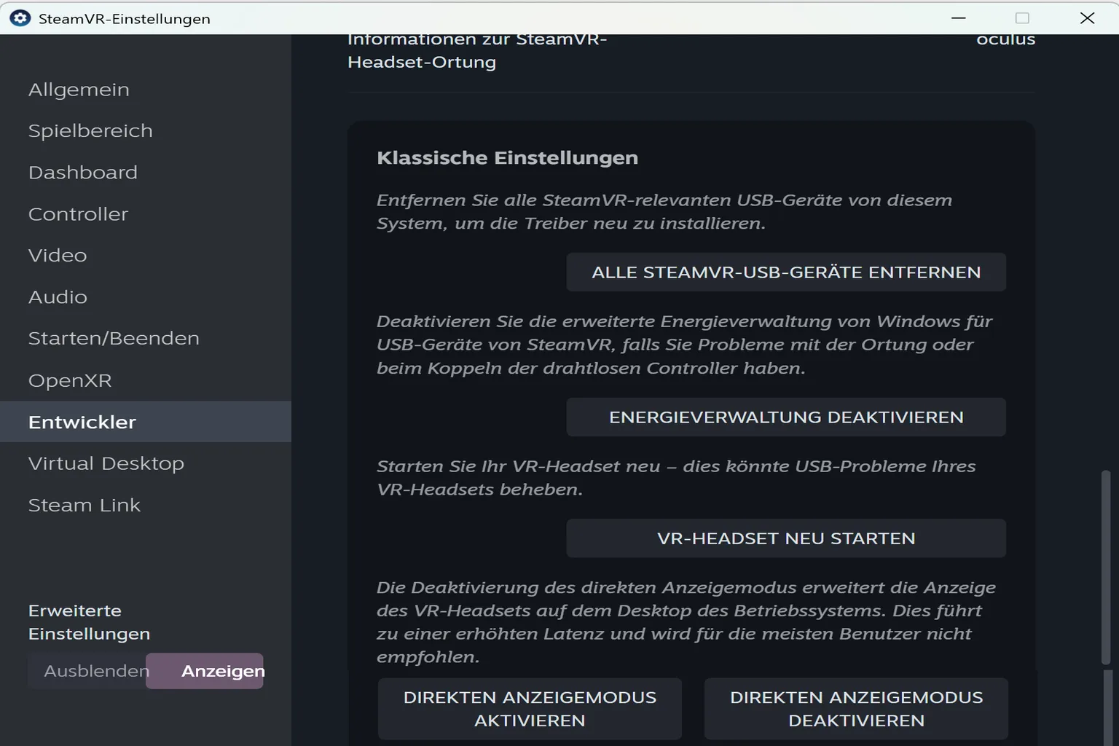Minimize the SteamVR-Einstellungen window

point(959,18)
